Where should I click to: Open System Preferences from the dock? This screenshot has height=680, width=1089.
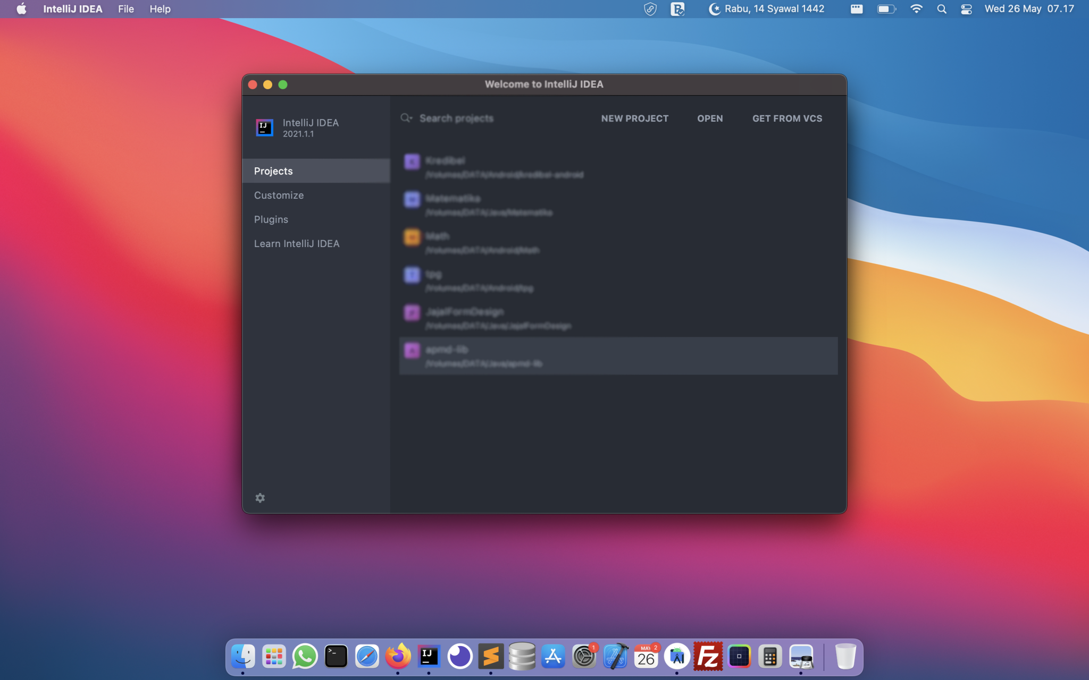(584, 657)
